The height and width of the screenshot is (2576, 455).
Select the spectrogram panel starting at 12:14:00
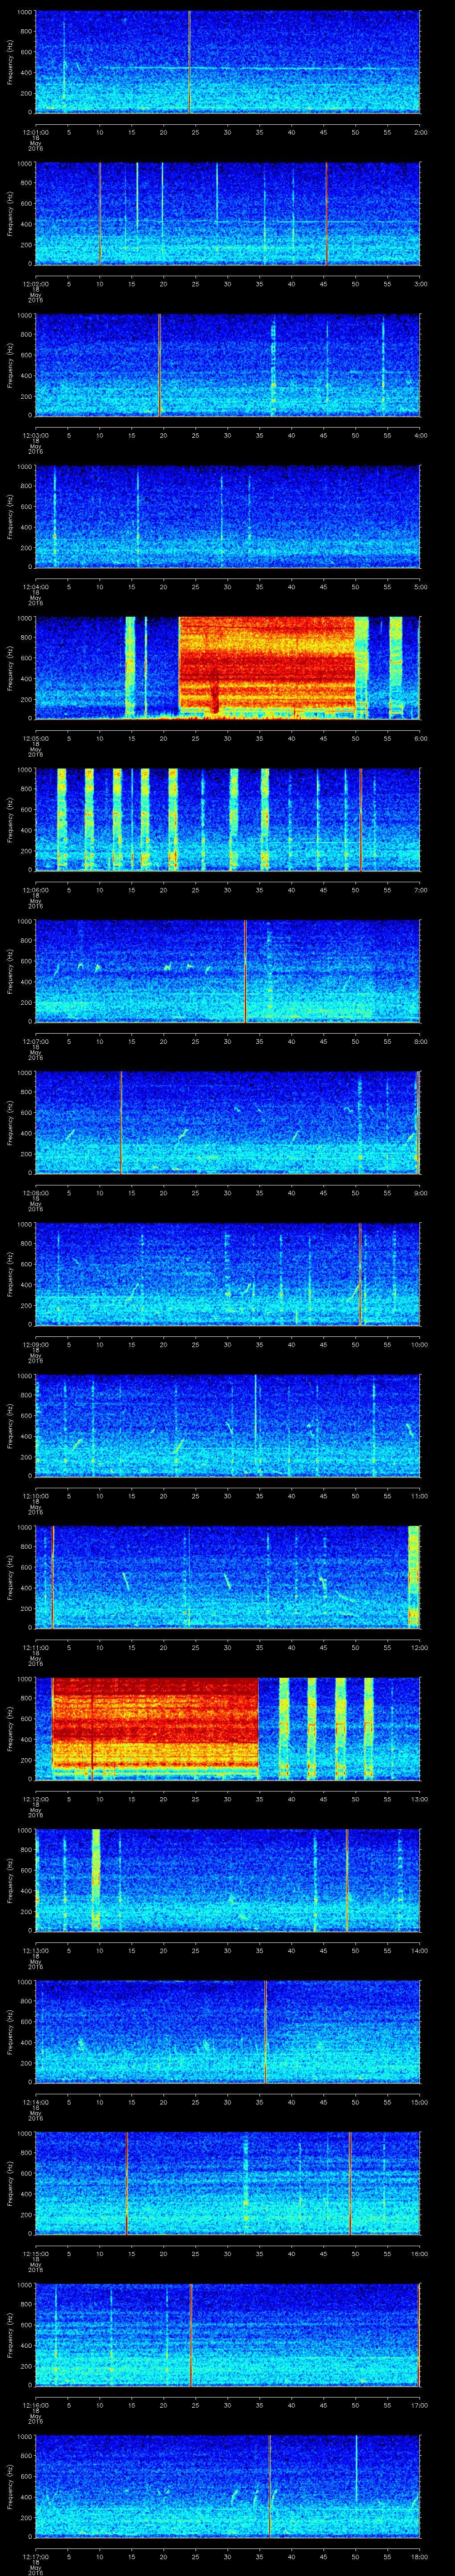[x=228, y=2032]
